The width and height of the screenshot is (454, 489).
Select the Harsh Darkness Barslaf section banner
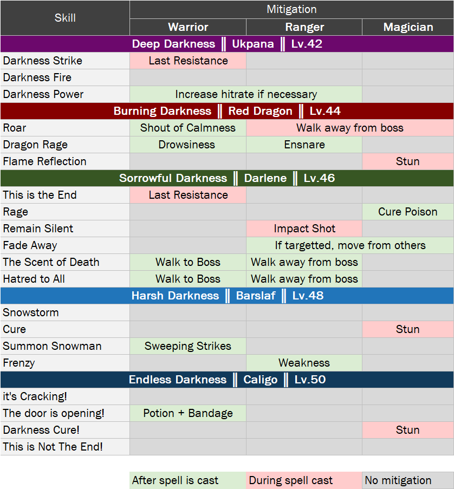pos(227,296)
